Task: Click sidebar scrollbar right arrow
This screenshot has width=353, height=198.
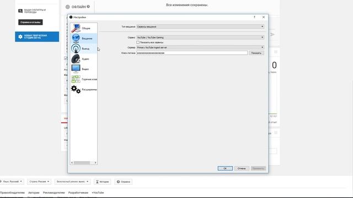Action: click(95, 163)
